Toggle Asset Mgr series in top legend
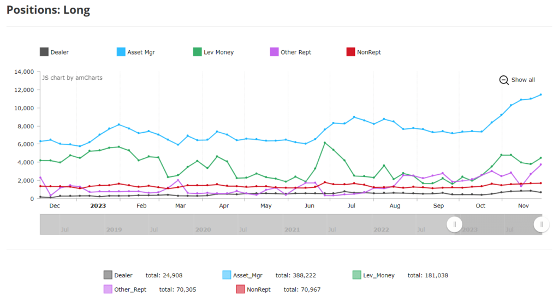Viewport: 559px width, 296px height. point(121,52)
